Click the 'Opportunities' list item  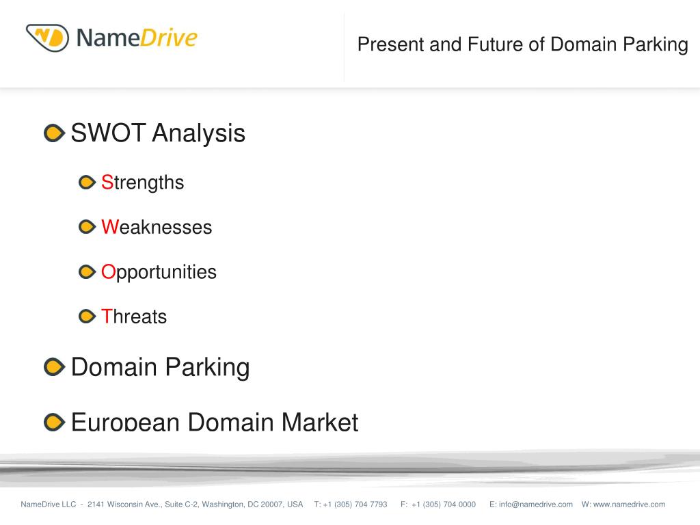(x=159, y=272)
